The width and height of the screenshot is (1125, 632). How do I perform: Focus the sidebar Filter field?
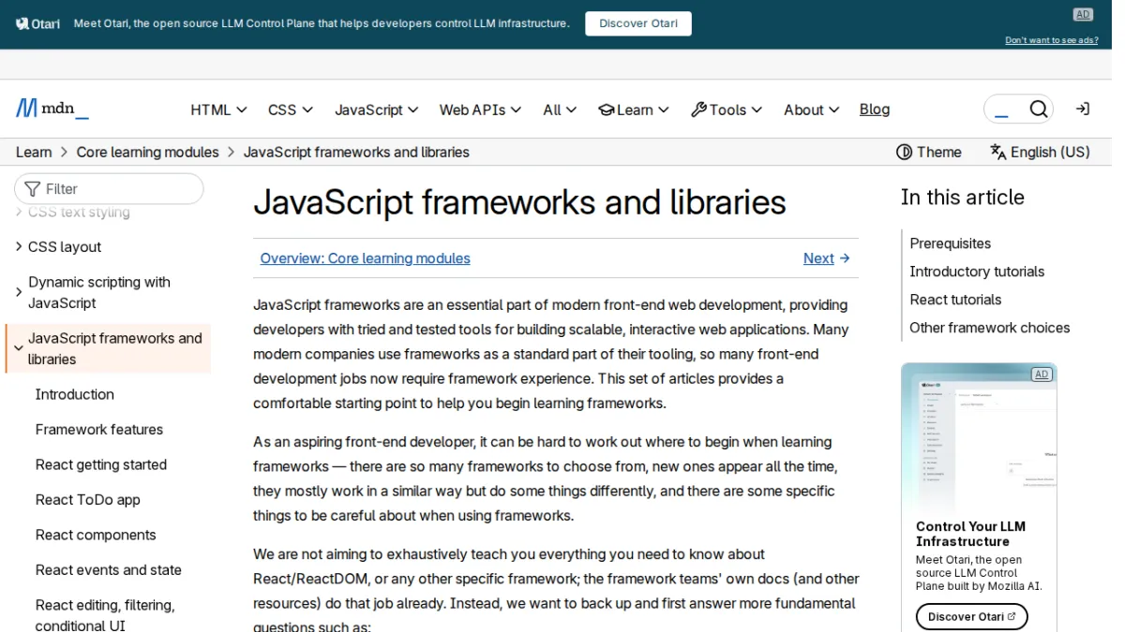[x=109, y=188]
